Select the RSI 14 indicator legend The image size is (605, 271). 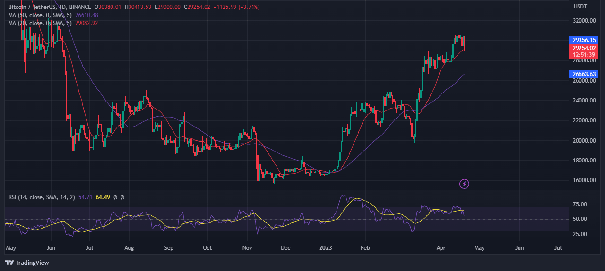[x=41, y=197]
